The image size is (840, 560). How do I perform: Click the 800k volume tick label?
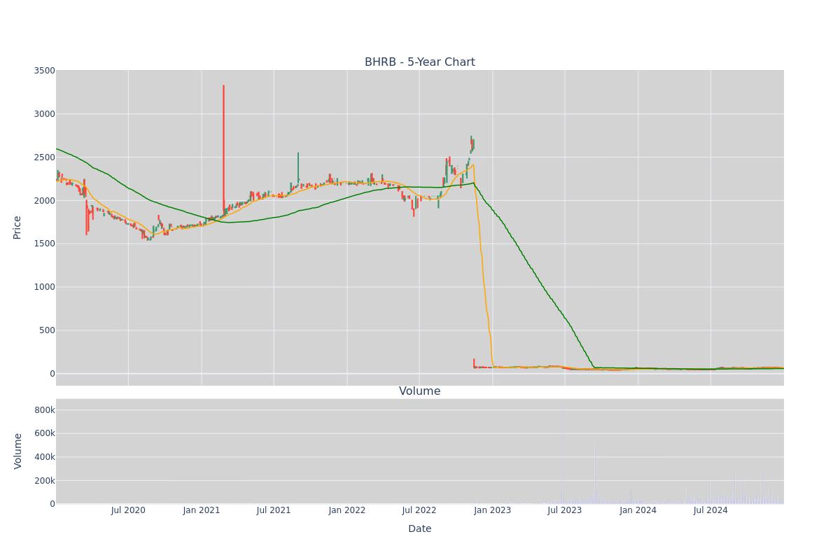(43, 410)
